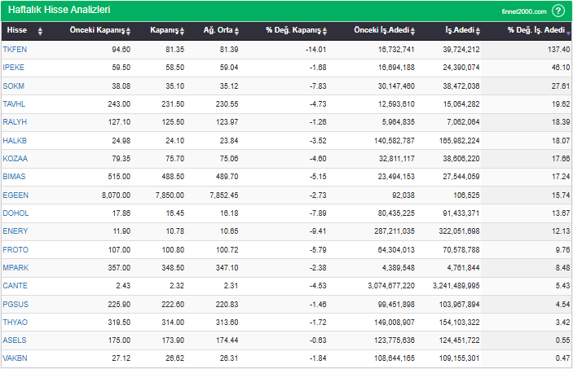This screenshot has height=369, width=573.
Task: Open HALKB stock details
Action: pyautogui.click(x=15, y=140)
